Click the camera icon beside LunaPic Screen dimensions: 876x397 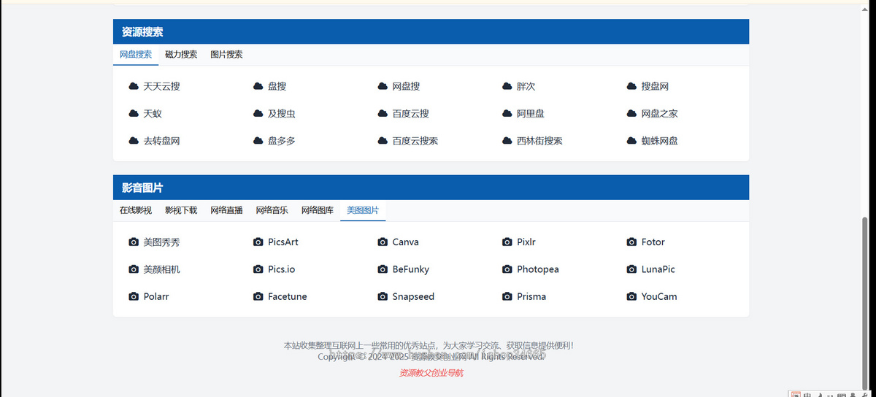pos(631,269)
